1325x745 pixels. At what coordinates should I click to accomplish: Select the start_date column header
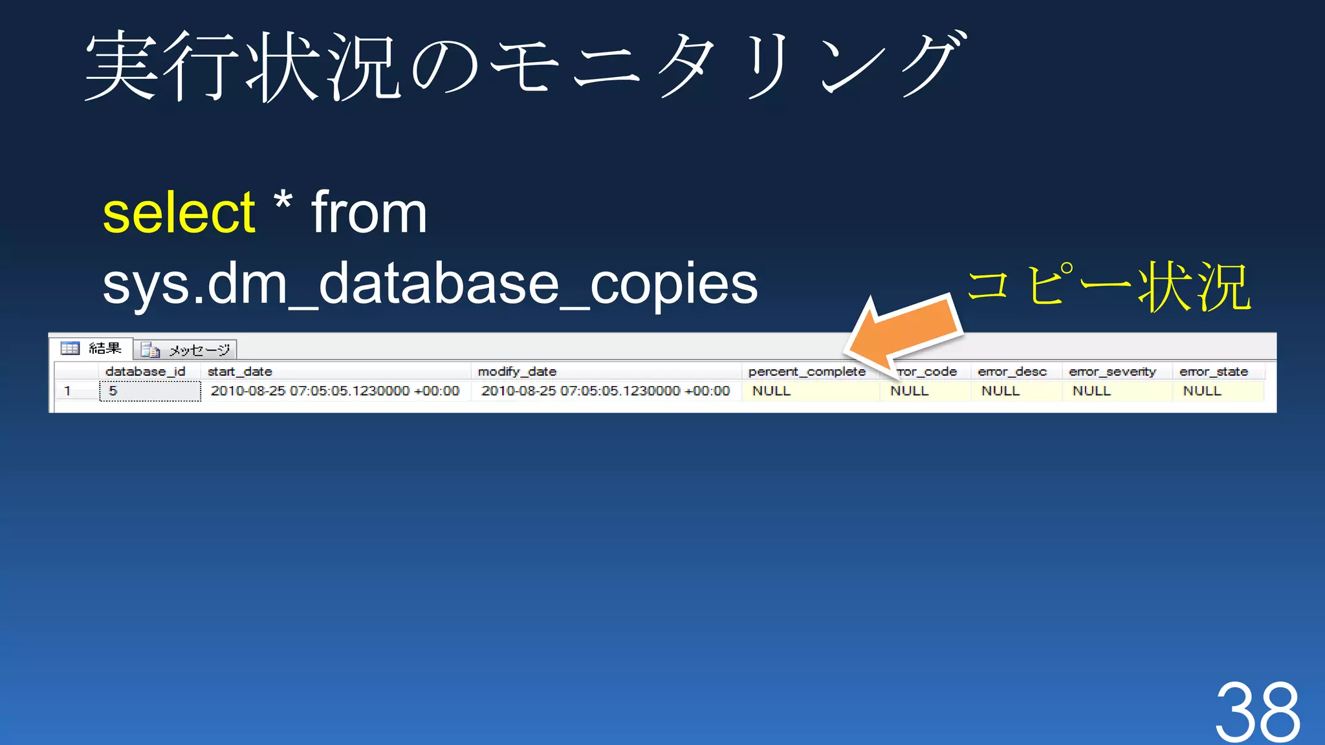point(336,371)
